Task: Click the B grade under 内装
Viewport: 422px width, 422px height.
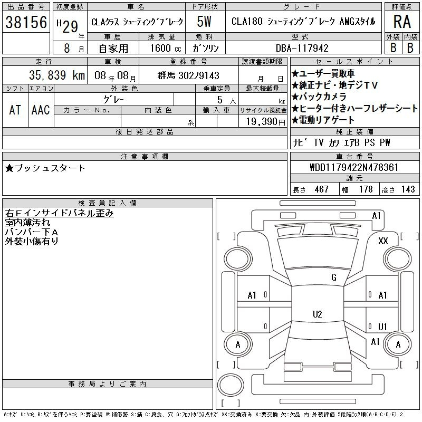Action: click(x=410, y=47)
